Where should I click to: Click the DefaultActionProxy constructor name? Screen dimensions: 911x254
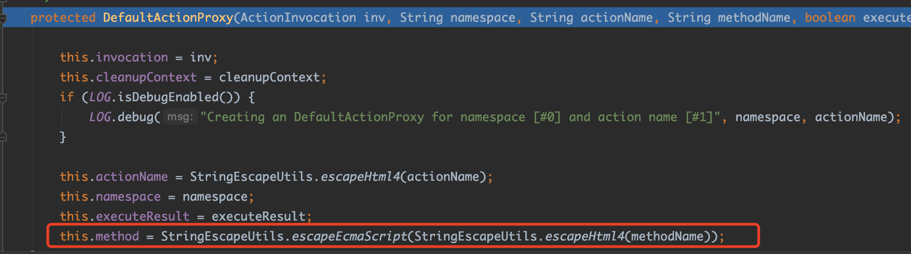168,18
